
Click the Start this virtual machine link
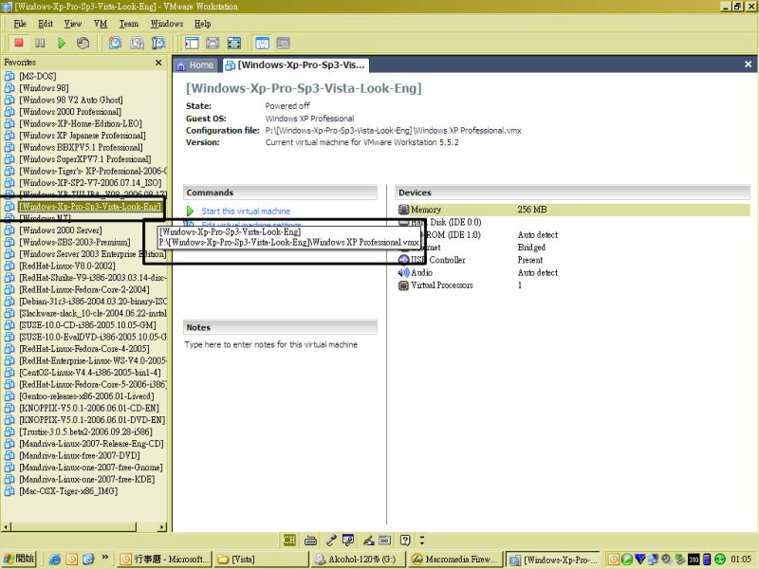click(246, 211)
